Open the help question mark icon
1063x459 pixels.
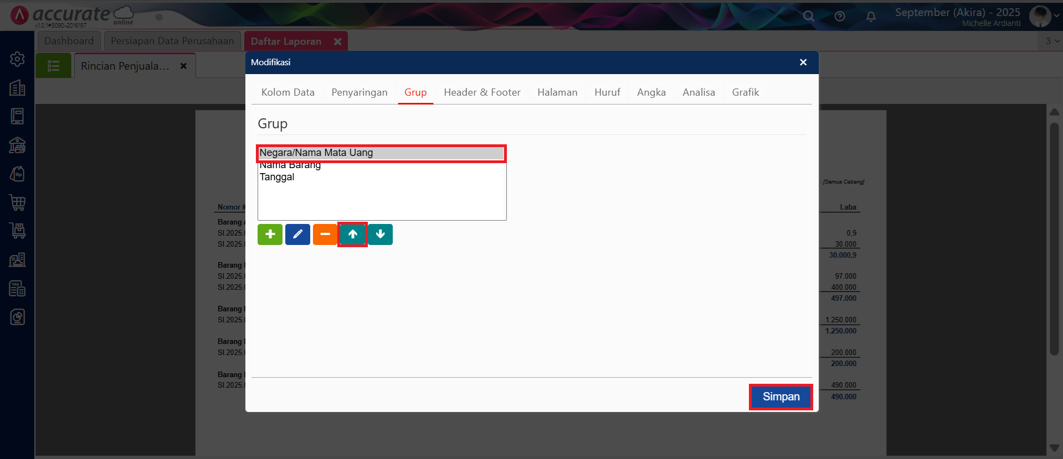[x=840, y=17]
